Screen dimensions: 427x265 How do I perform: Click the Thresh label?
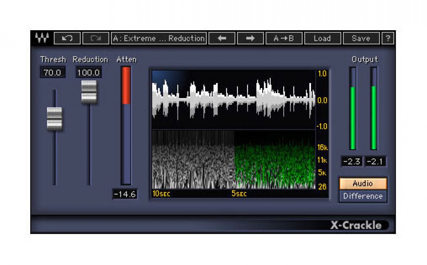pos(53,59)
